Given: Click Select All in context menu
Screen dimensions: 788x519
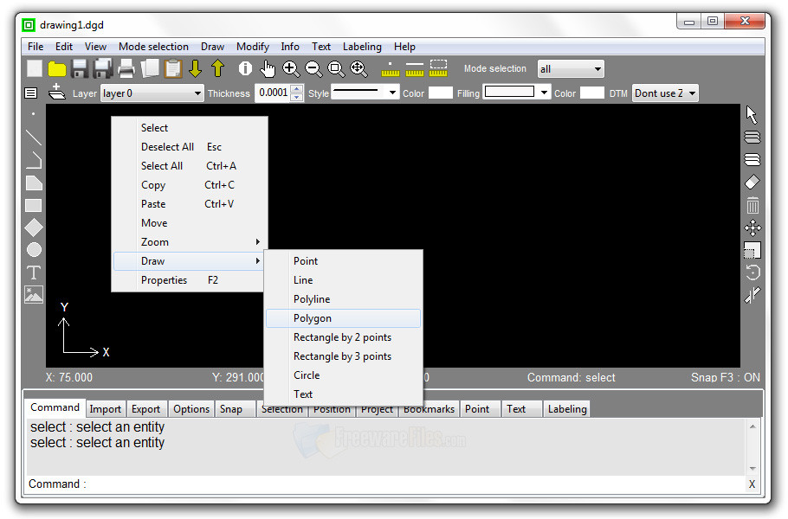Looking at the screenshot, I should point(190,166).
